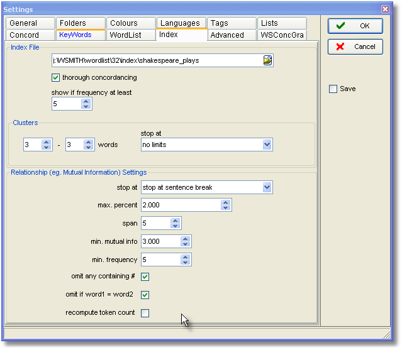The width and height of the screenshot is (402, 350).
Task: Browse for index file using folder icon
Action: click(267, 60)
